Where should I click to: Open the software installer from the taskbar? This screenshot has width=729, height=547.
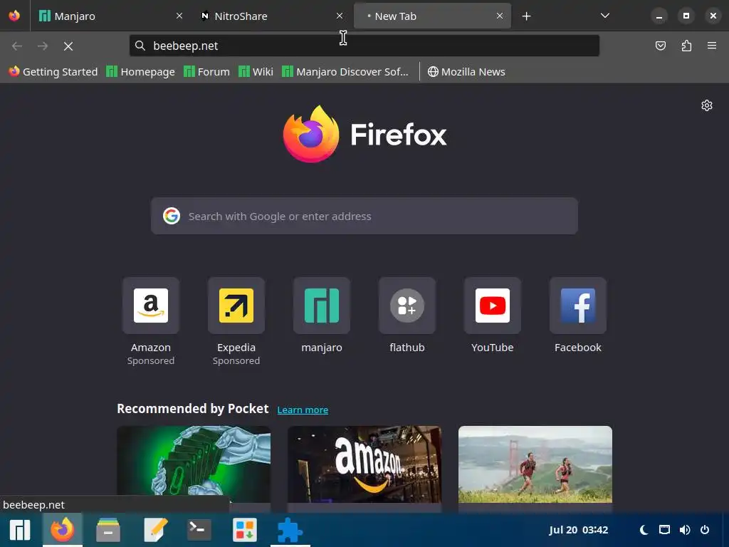tap(245, 530)
